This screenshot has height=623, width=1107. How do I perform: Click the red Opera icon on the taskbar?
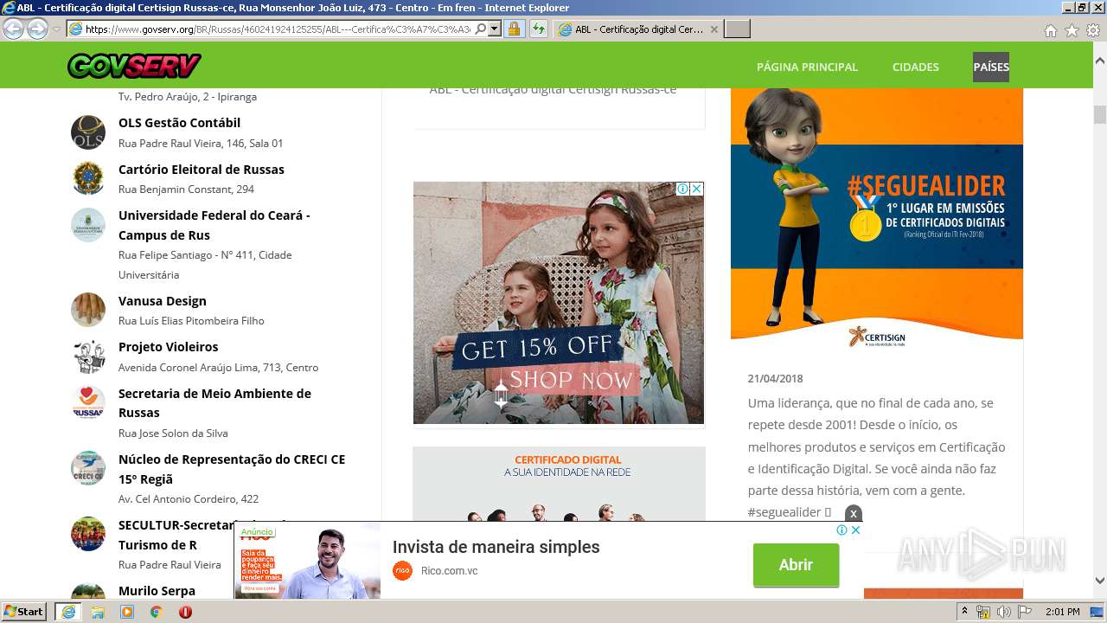185,612
